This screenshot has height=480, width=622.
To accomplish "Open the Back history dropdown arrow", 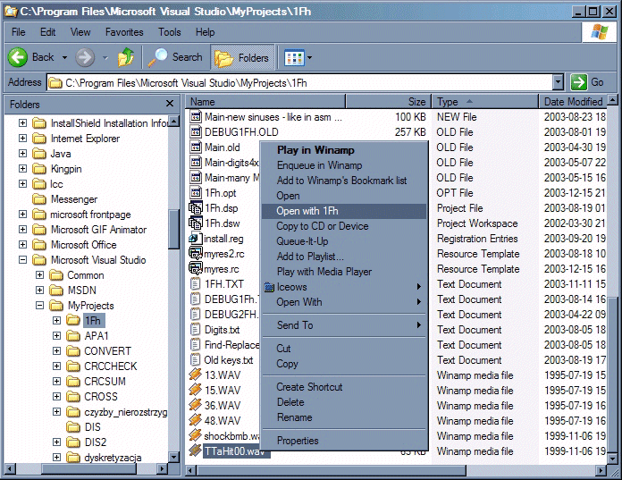I will point(64,58).
